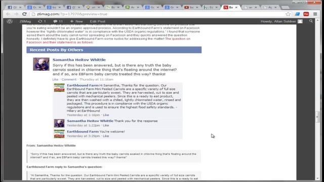Click the red link 'The question on Facebook and their statement'

click(108, 40)
